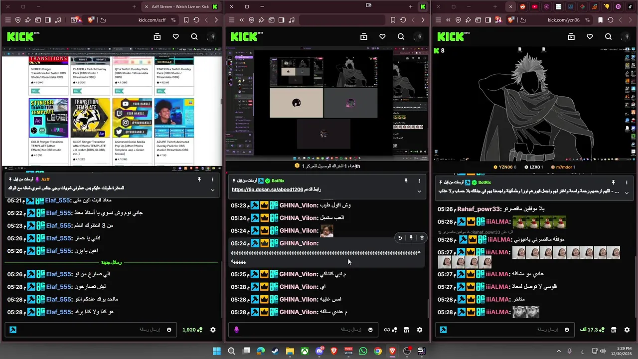Open emoji picker in the azff chat input
This screenshot has width=638, height=359.
point(169,330)
